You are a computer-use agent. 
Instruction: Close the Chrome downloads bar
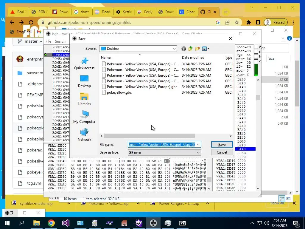294,203
